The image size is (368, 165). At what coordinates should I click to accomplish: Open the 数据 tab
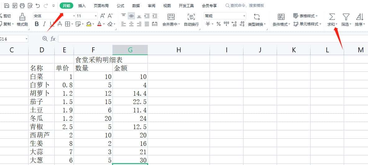pos(136,6)
